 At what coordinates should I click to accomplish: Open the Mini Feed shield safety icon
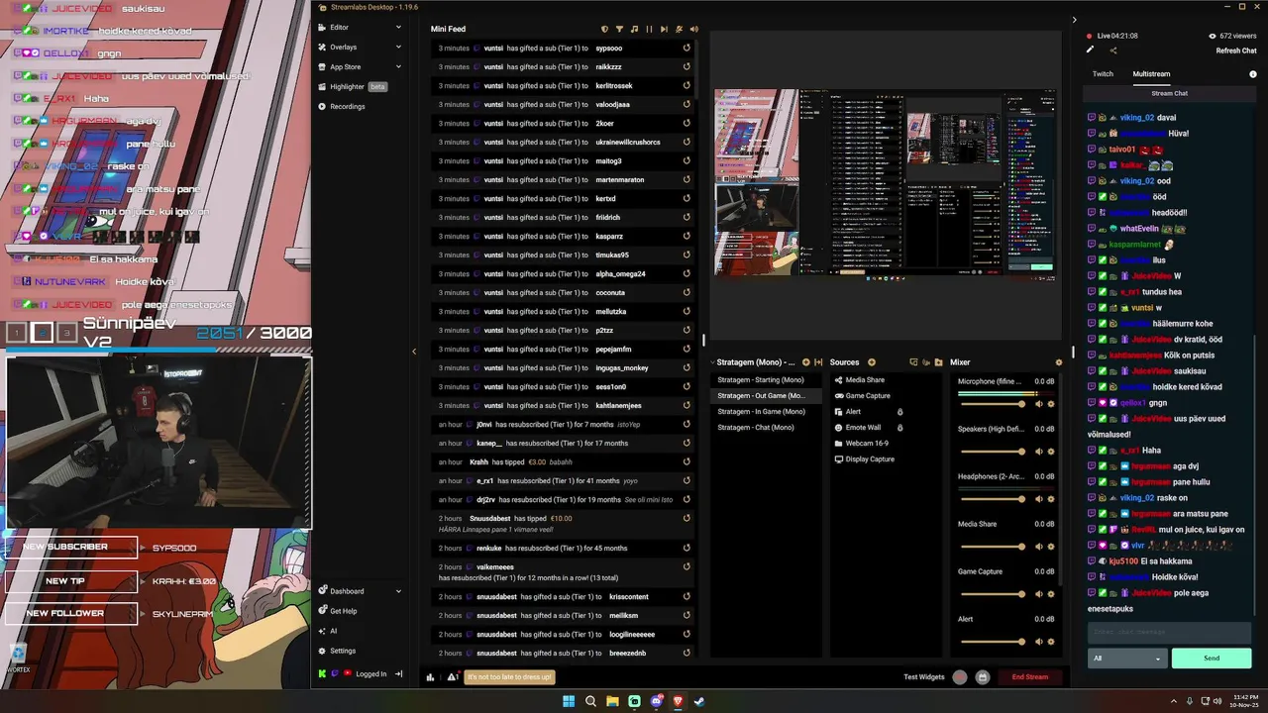click(604, 29)
